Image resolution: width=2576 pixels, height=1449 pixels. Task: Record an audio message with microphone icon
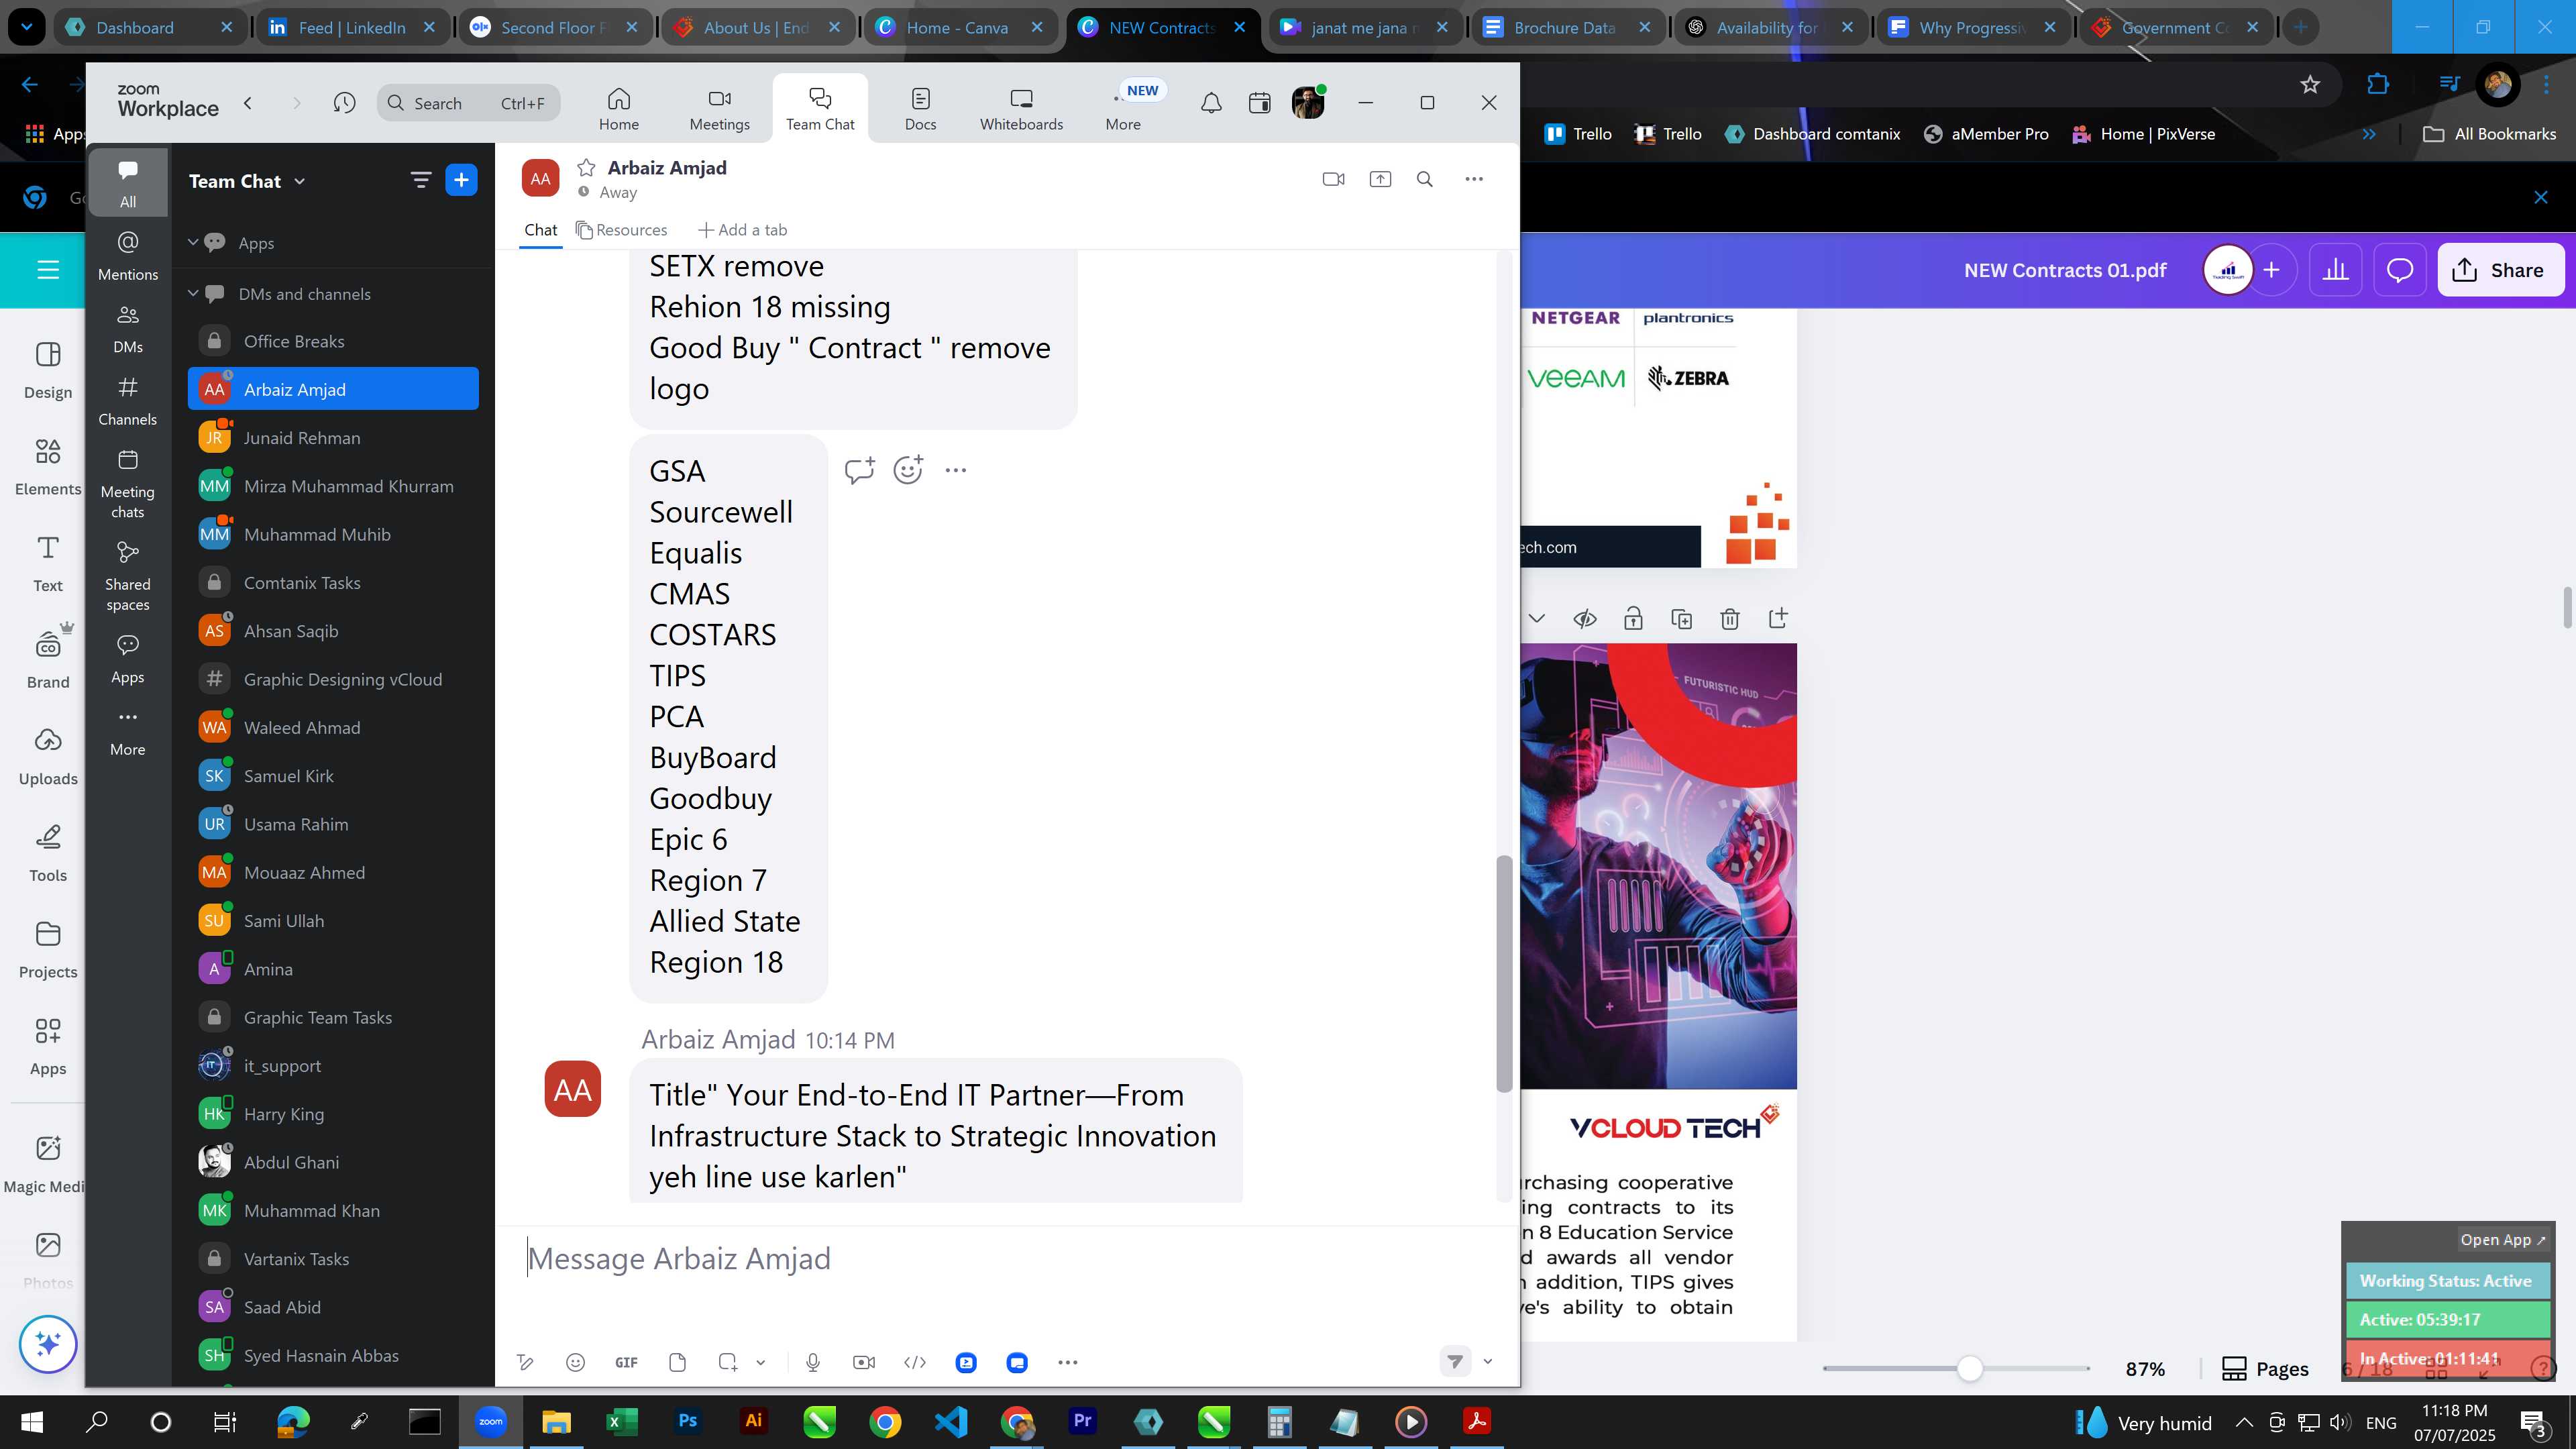pos(813,1362)
